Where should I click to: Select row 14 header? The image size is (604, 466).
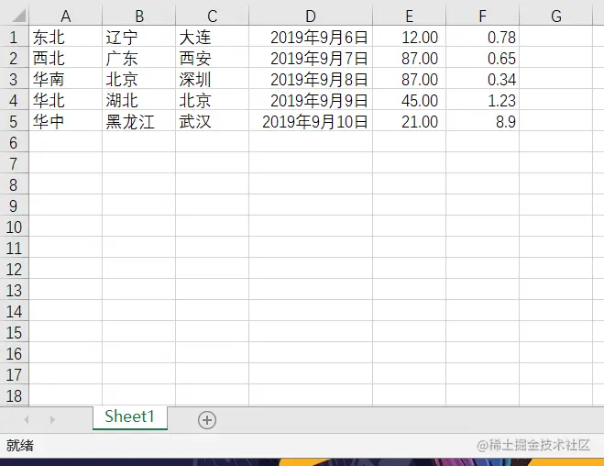(14, 312)
